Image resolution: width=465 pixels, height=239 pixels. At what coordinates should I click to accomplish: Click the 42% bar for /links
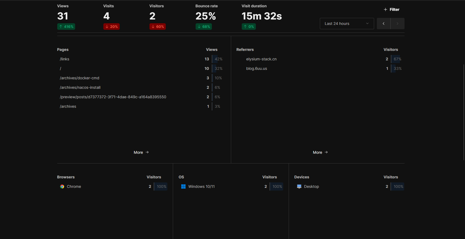pos(218,59)
